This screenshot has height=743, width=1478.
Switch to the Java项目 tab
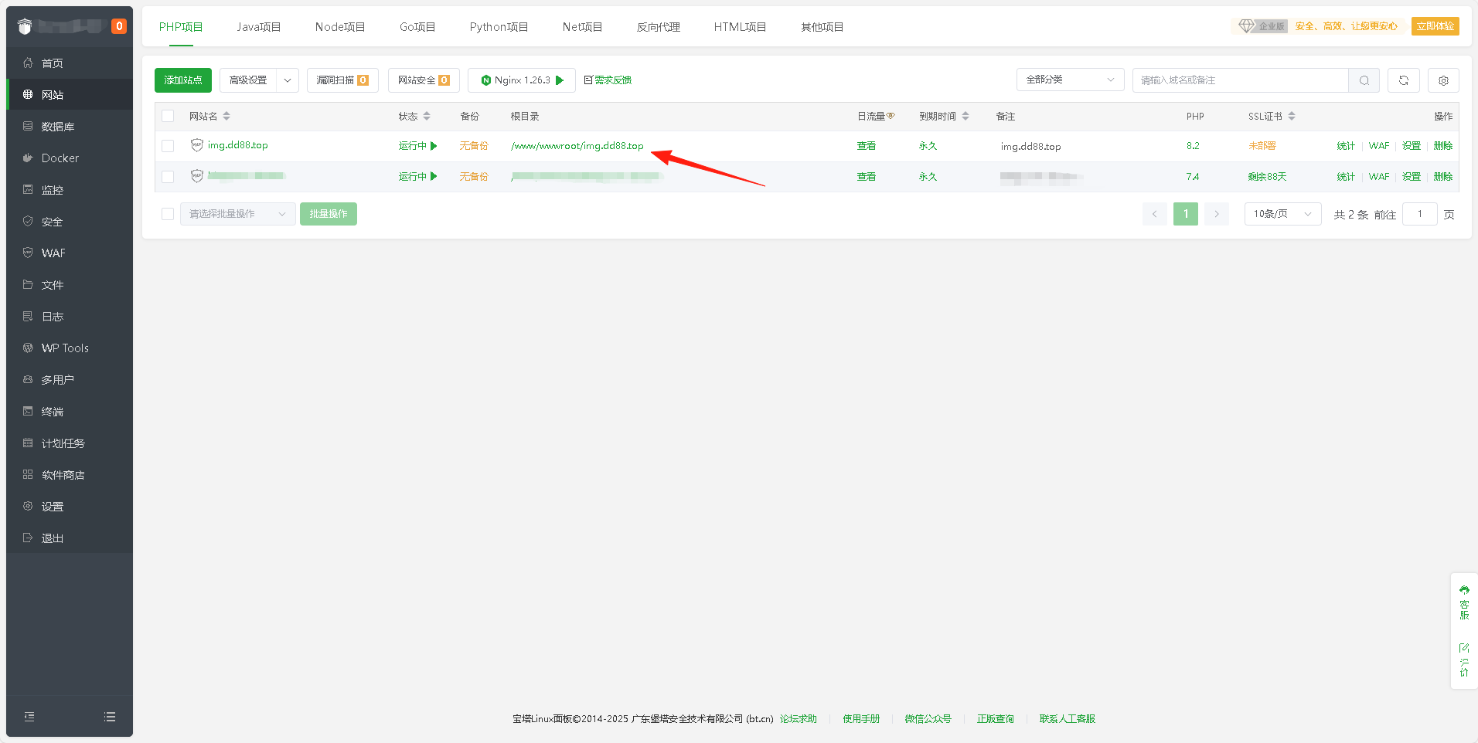pyautogui.click(x=258, y=27)
